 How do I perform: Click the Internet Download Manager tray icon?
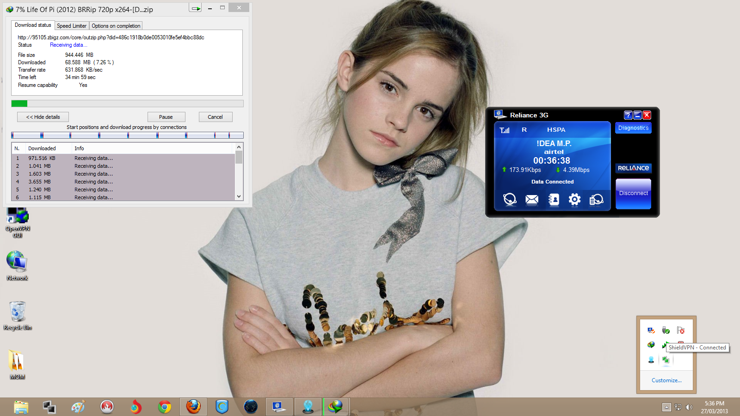[651, 345]
